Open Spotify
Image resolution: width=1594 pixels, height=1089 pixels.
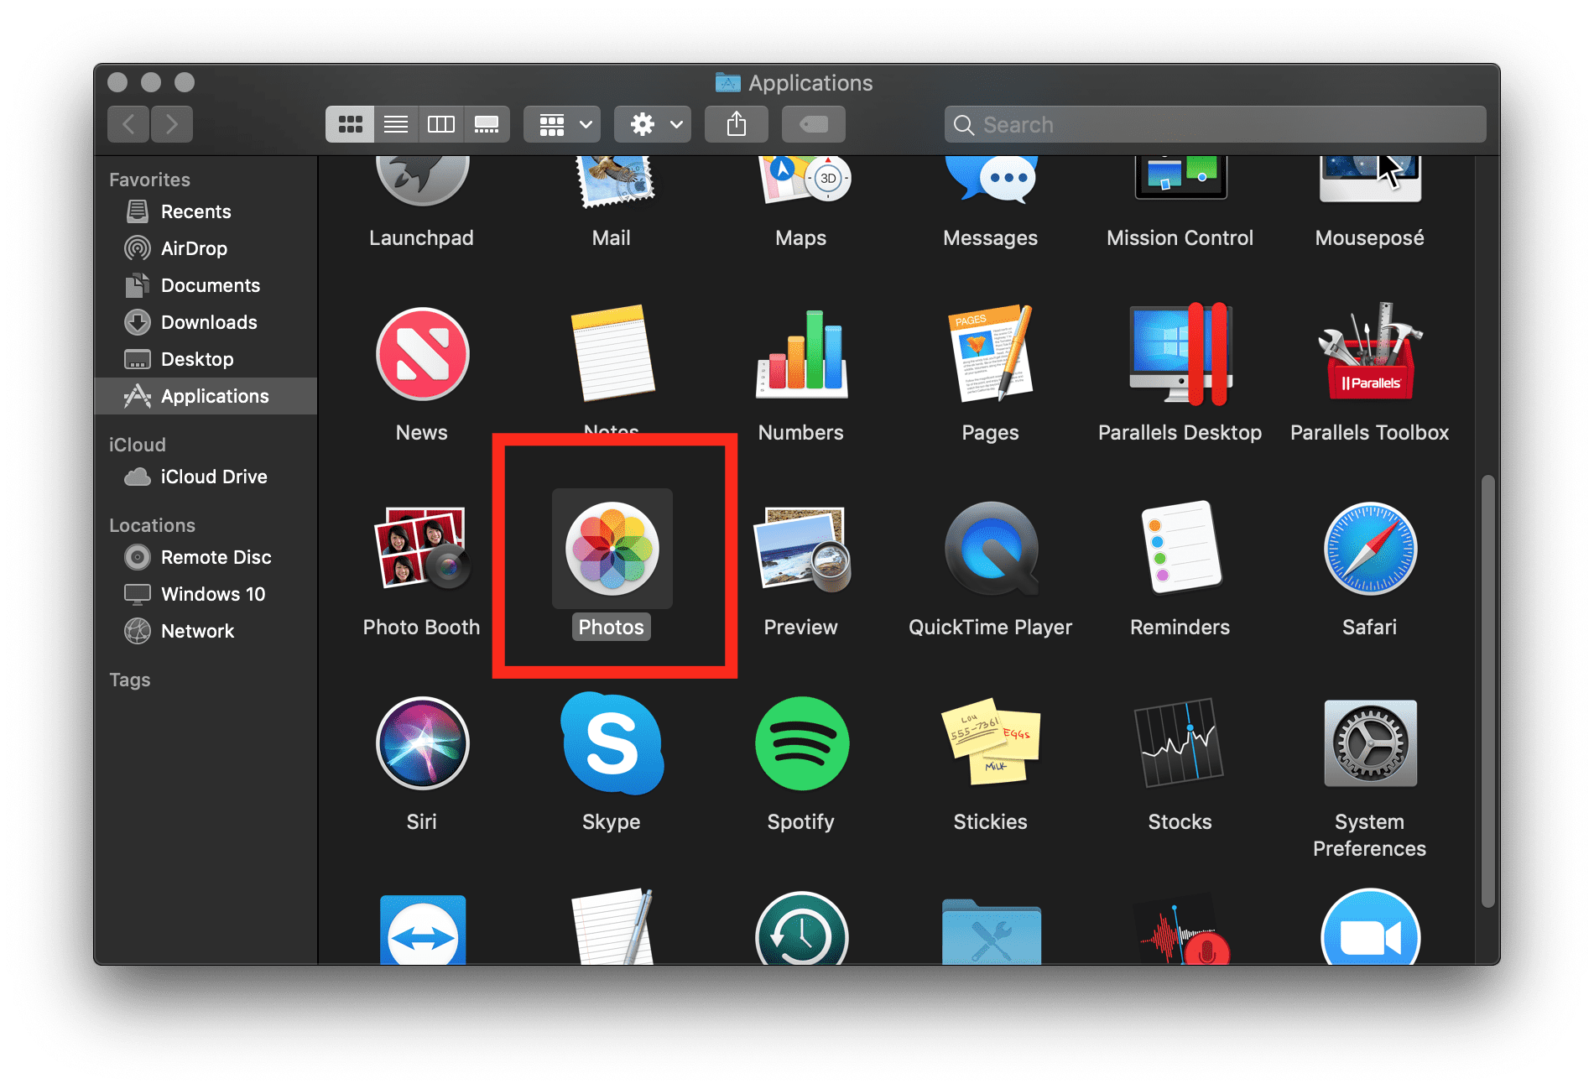pyautogui.click(x=800, y=743)
